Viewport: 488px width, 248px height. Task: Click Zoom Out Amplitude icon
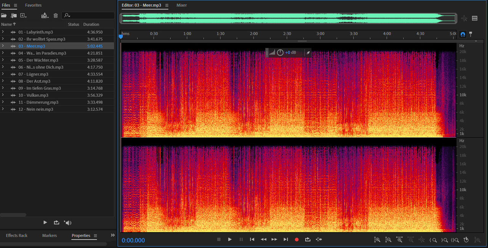[x=388, y=240]
